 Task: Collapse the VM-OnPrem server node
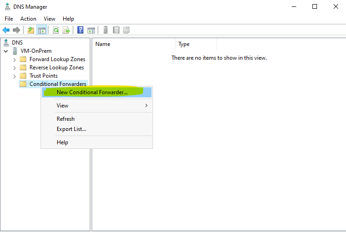(6, 51)
